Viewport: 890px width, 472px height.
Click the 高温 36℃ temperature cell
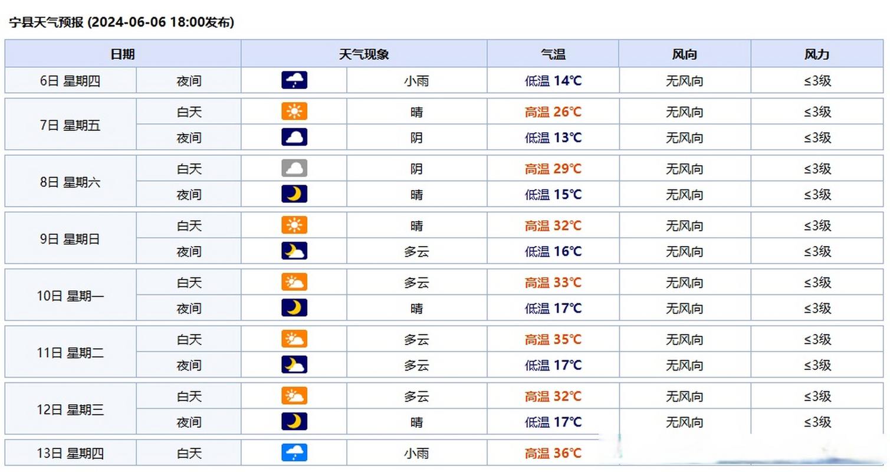[553, 453]
